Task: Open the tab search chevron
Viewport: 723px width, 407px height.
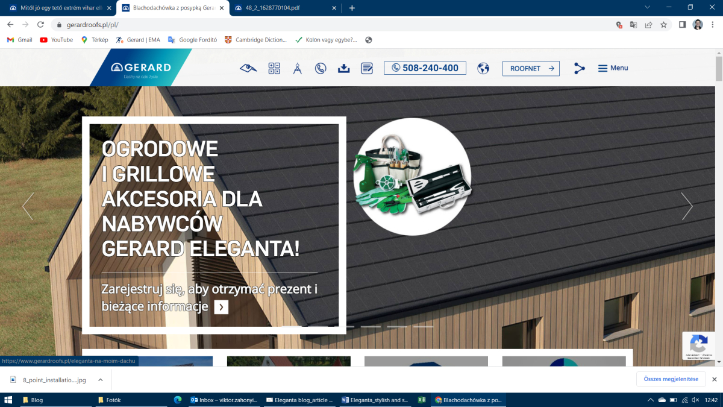Action: [x=648, y=7]
